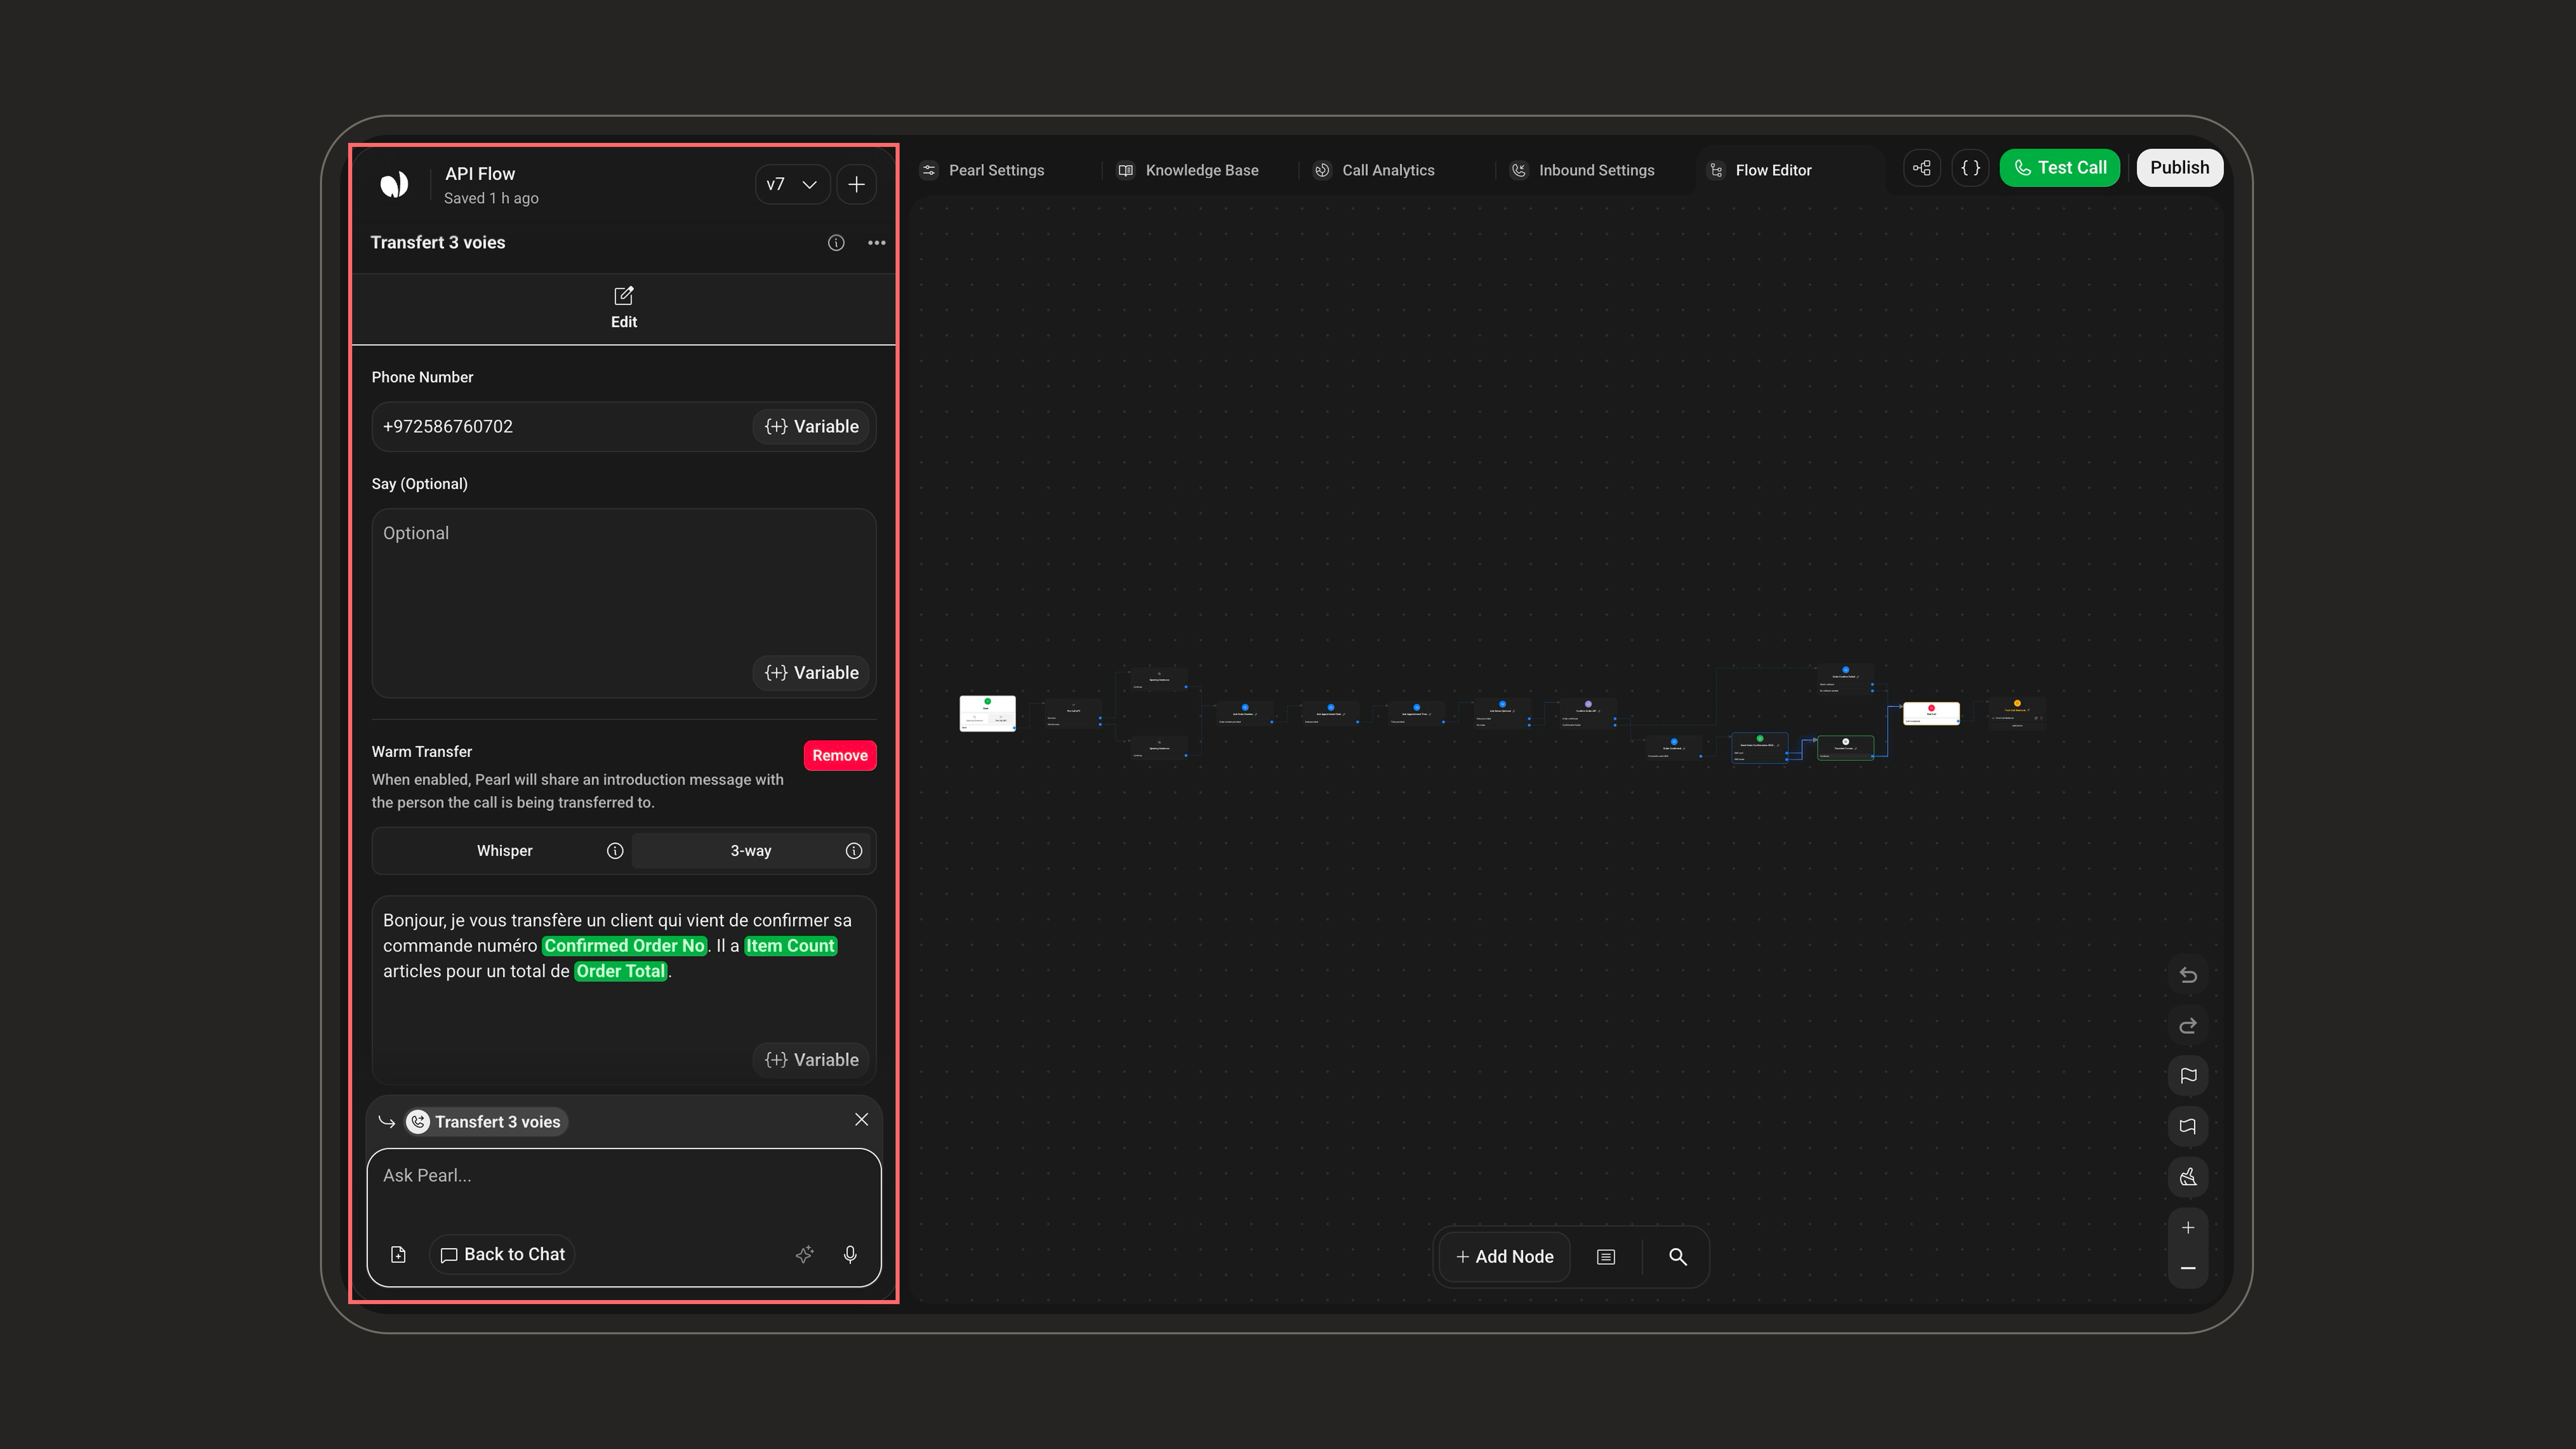The height and width of the screenshot is (1449, 2576).
Task: Remove the Warm Transfer setting
Action: point(840,756)
